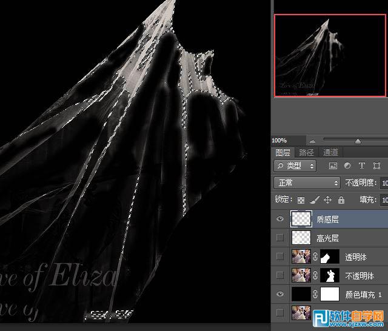Viewport: 388px width, 331px height.
Task: Click the 质感层 layer name
Action: click(x=327, y=219)
